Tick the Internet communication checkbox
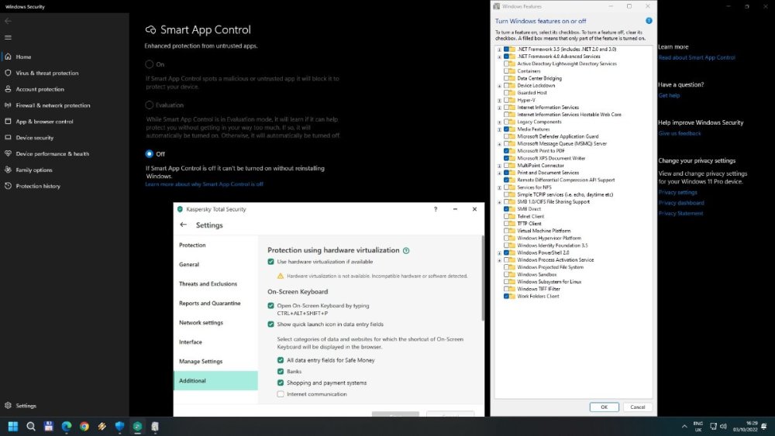 (281, 394)
